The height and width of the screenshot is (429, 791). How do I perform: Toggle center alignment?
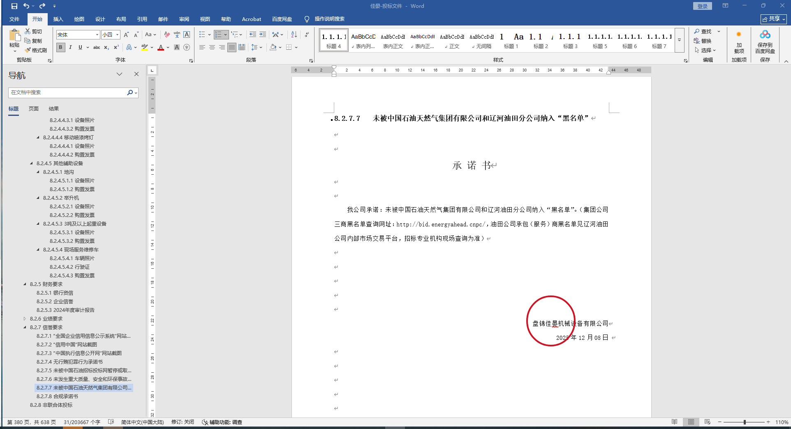212,47
